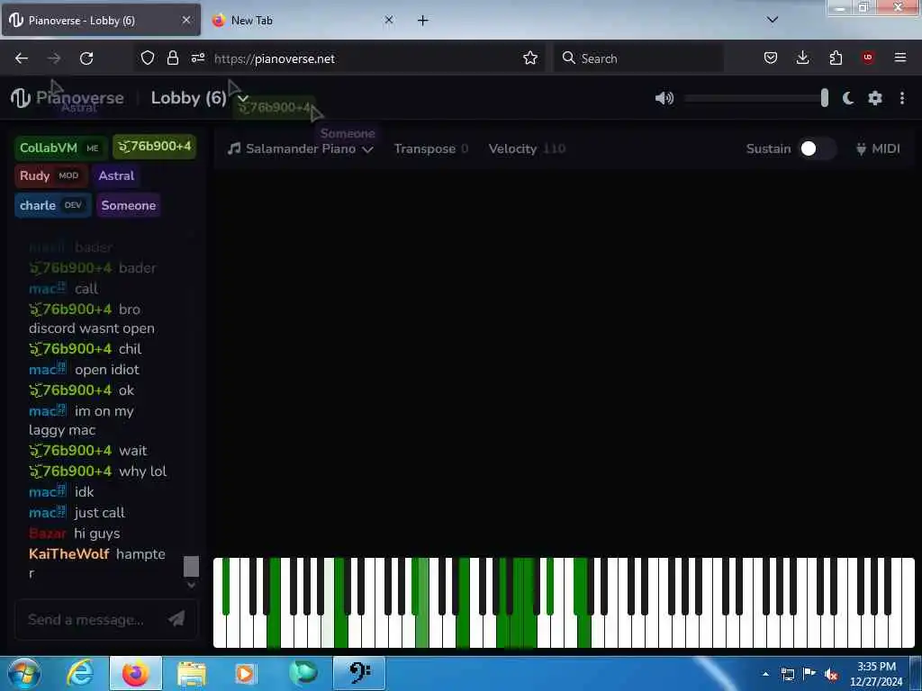Go back in Firefox

point(22,58)
